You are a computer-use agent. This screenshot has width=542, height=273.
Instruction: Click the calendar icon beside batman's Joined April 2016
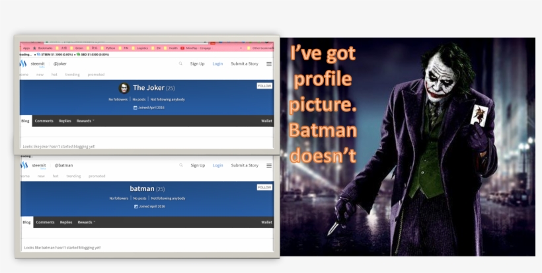[136, 206]
